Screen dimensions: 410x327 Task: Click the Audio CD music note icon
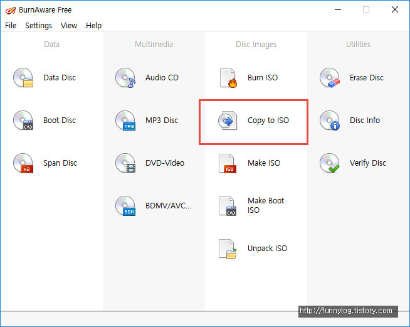click(125, 77)
